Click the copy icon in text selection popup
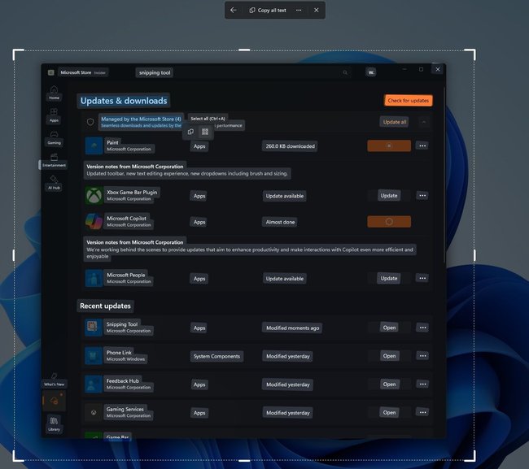Screen dimensions: 529x469 click(x=190, y=132)
